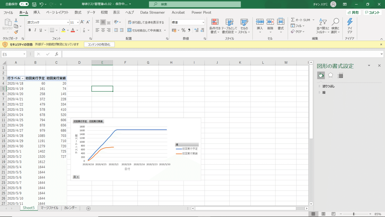
Task: Open 検索と選択 find and select
Action: [x=335, y=26]
